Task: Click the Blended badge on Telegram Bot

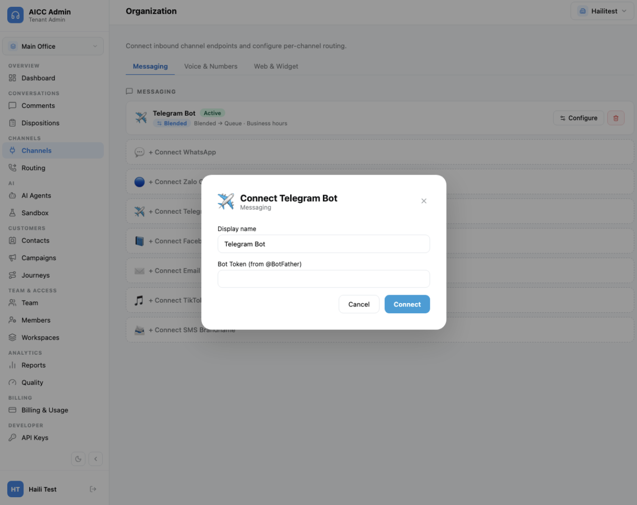Action: click(x=172, y=123)
